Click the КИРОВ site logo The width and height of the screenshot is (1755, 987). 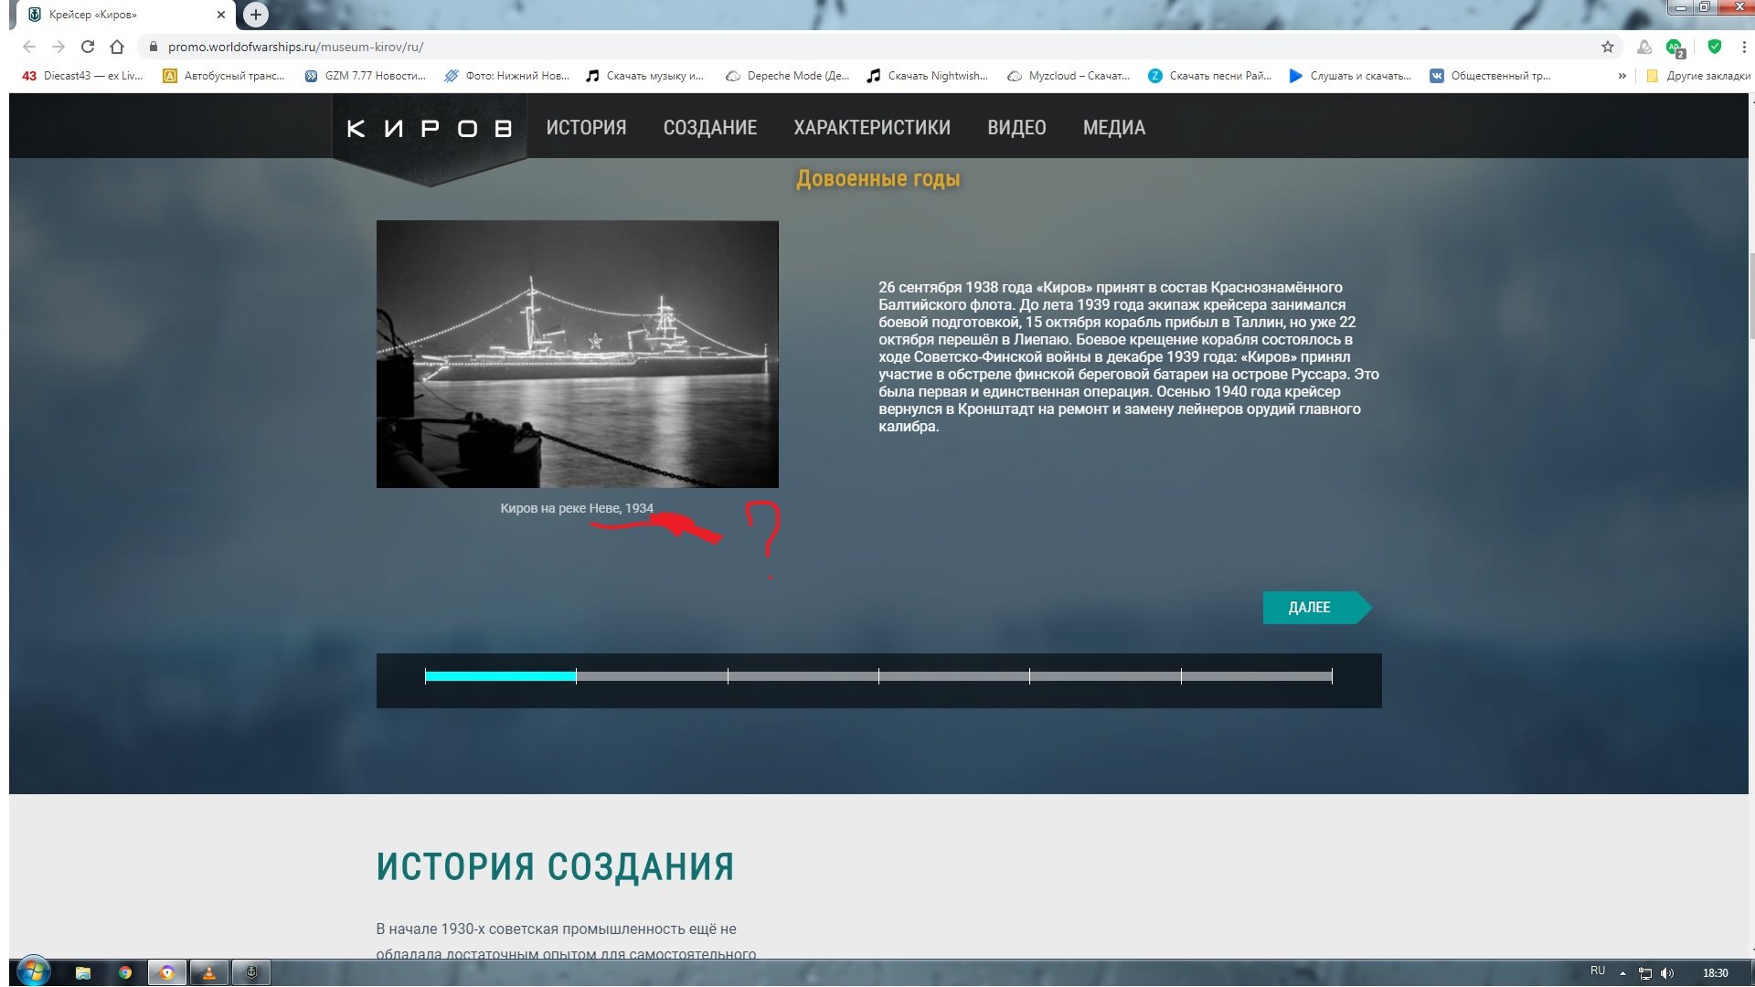coord(429,129)
